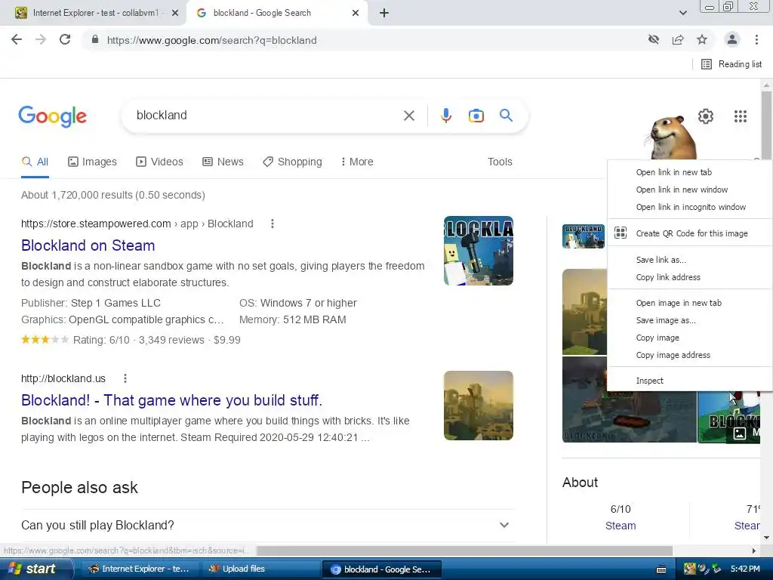
Task: Choose Open link in new tab
Action: point(689,172)
